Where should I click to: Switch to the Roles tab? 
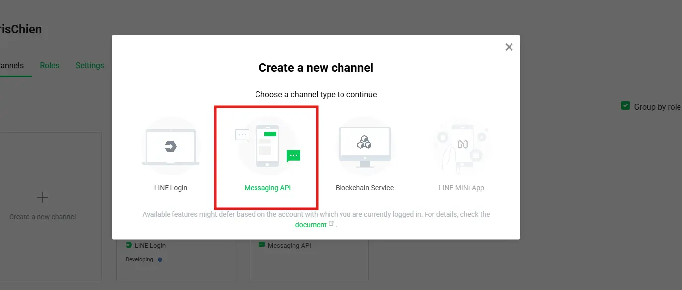pos(50,65)
